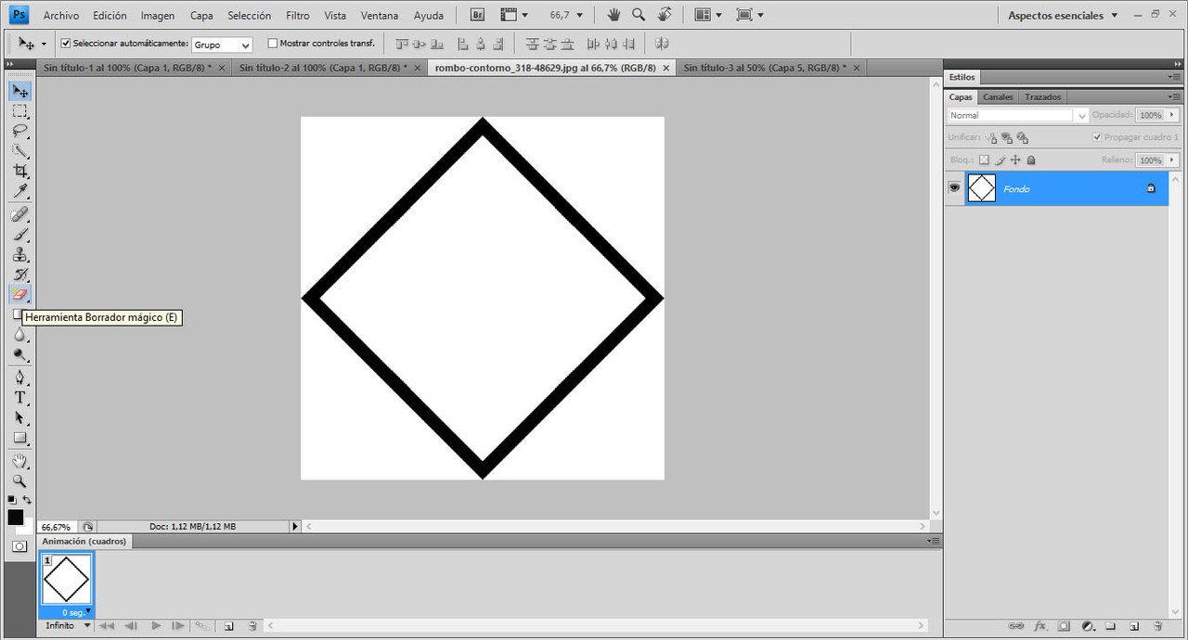This screenshot has width=1188, height=640.
Task: Open the Normal blend mode dropdown
Action: 1018,115
